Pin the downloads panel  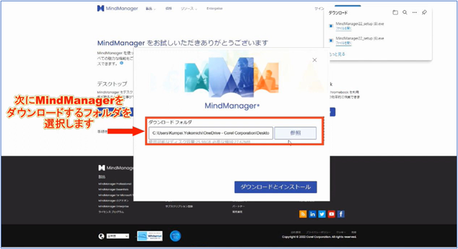(x=425, y=13)
